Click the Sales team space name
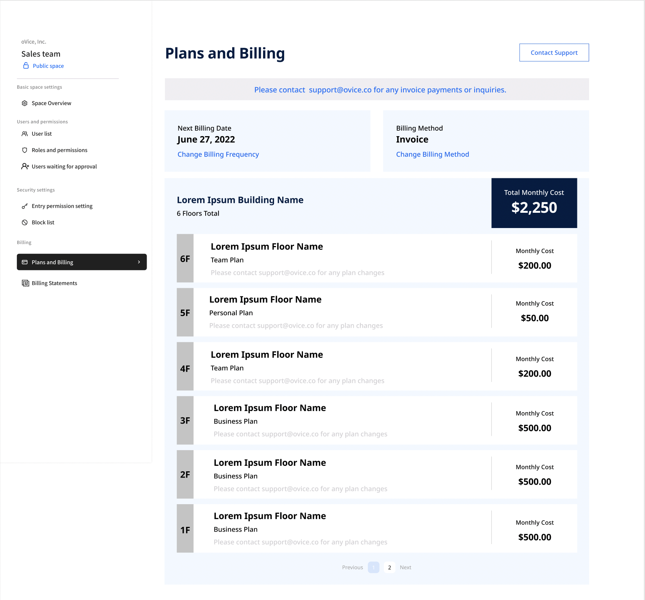The height and width of the screenshot is (600, 645). click(41, 54)
